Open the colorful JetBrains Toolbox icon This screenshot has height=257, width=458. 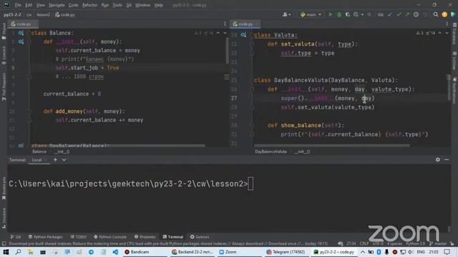[x=453, y=14]
